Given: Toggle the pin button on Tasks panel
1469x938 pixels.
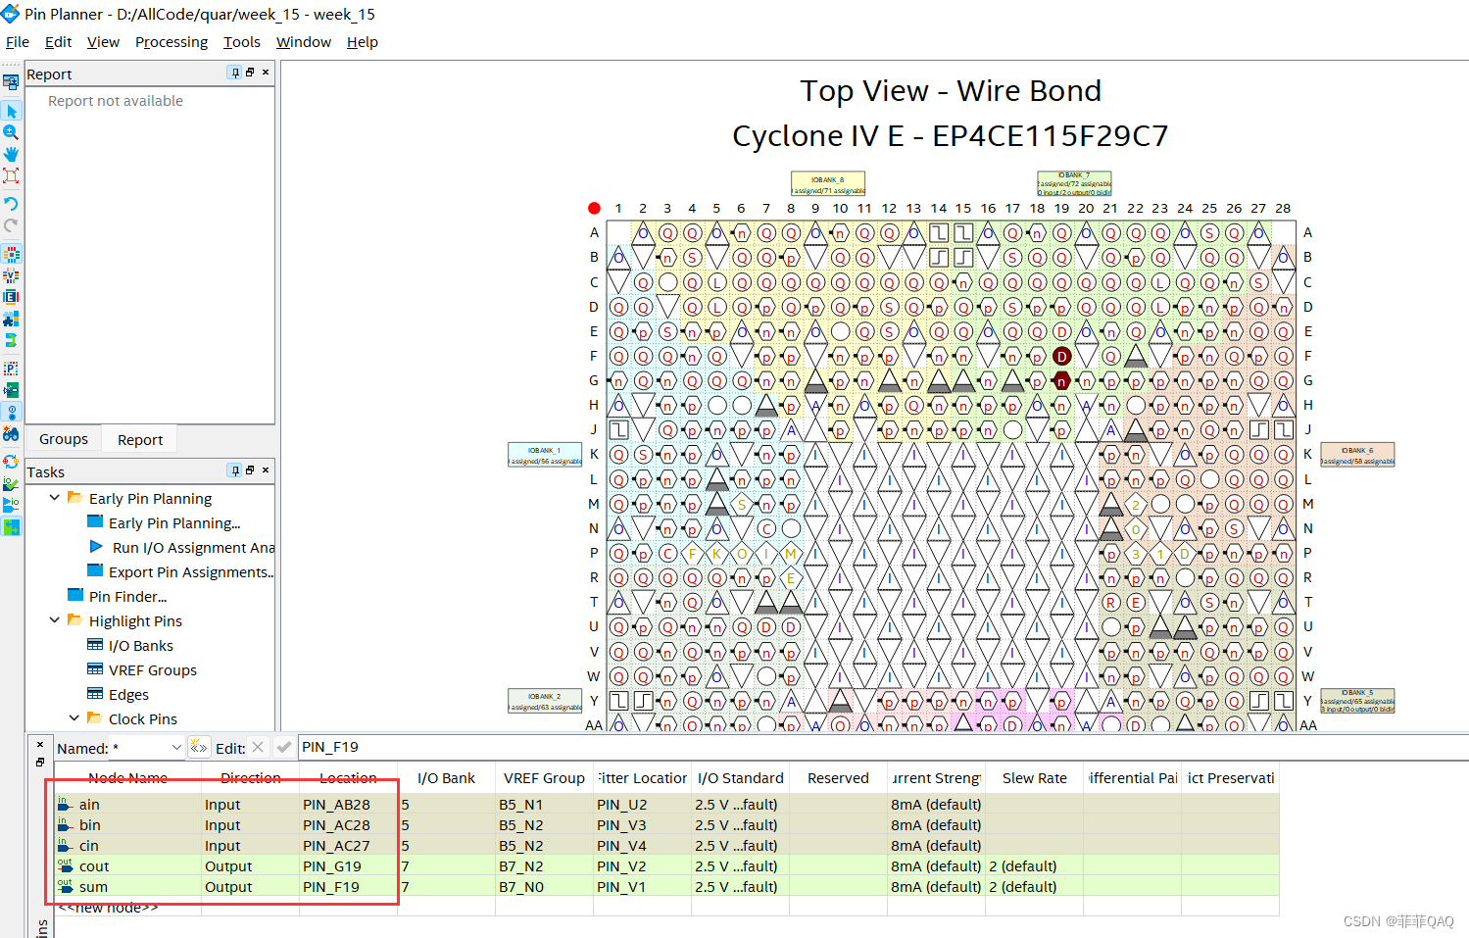Looking at the screenshot, I should tap(234, 470).
